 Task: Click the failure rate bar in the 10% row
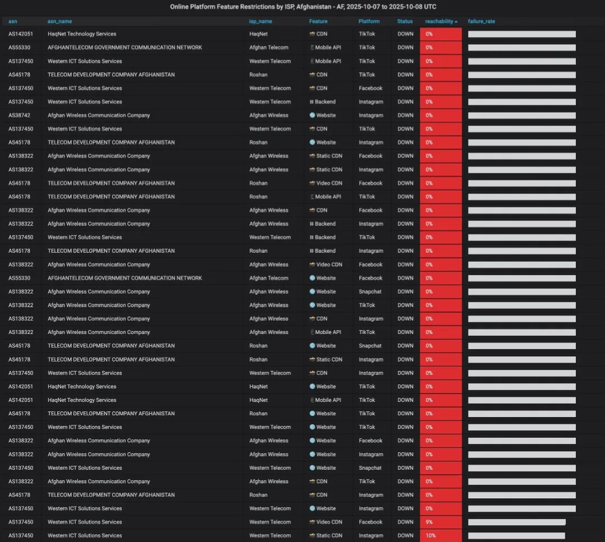point(516,536)
